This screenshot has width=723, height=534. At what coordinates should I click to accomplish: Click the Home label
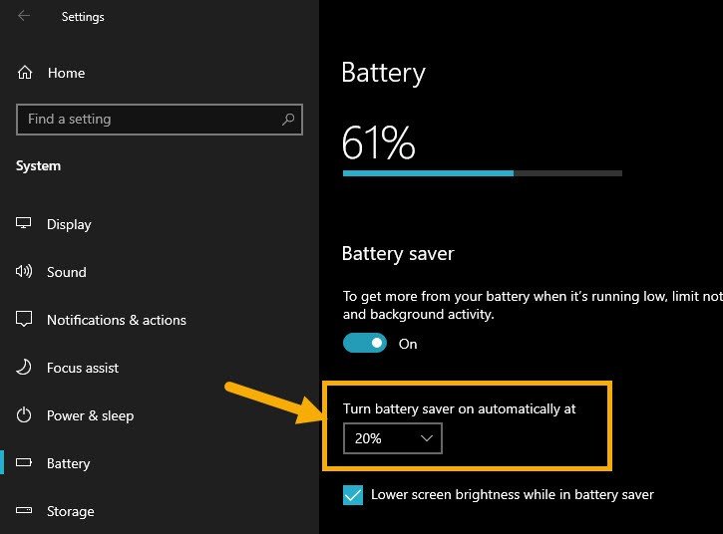tap(66, 73)
